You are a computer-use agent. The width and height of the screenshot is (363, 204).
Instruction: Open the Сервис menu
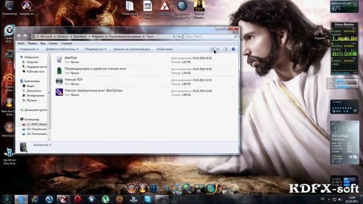point(53,43)
